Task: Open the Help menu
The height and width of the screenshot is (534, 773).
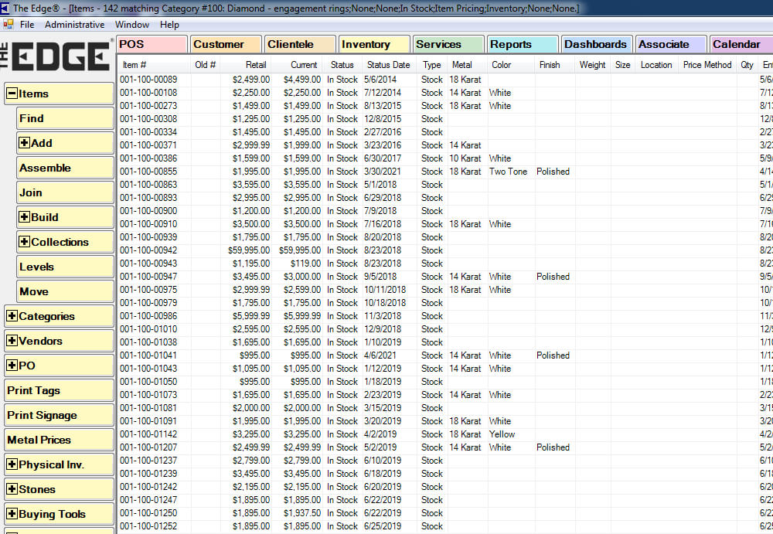Action: coord(169,25)
